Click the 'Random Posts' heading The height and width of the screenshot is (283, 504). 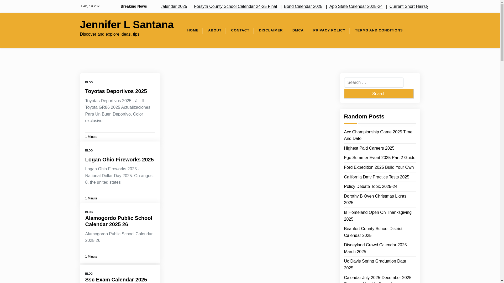click(364, 117)
